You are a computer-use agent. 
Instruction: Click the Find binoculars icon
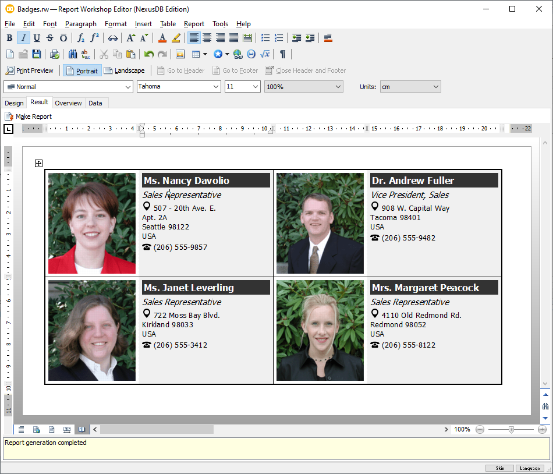coord(73,54)
